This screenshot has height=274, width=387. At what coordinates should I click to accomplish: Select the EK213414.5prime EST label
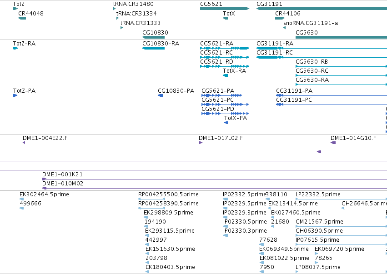(293, 204)
